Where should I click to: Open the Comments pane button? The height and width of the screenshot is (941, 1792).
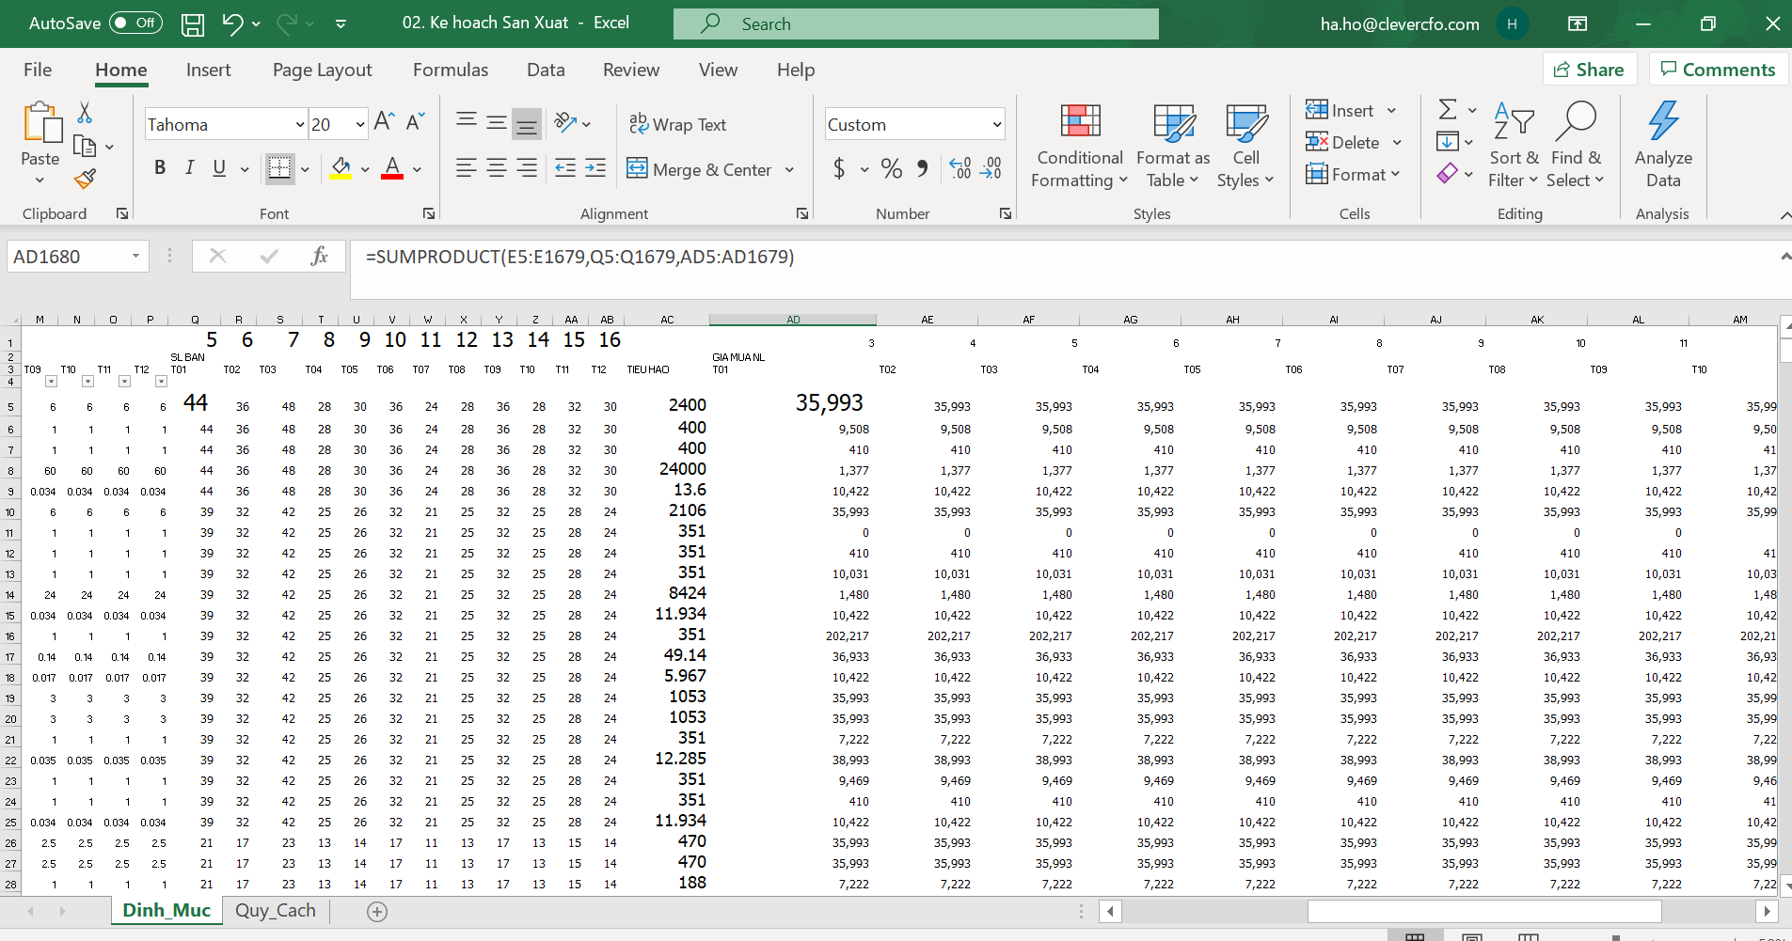coord(1718,70)
